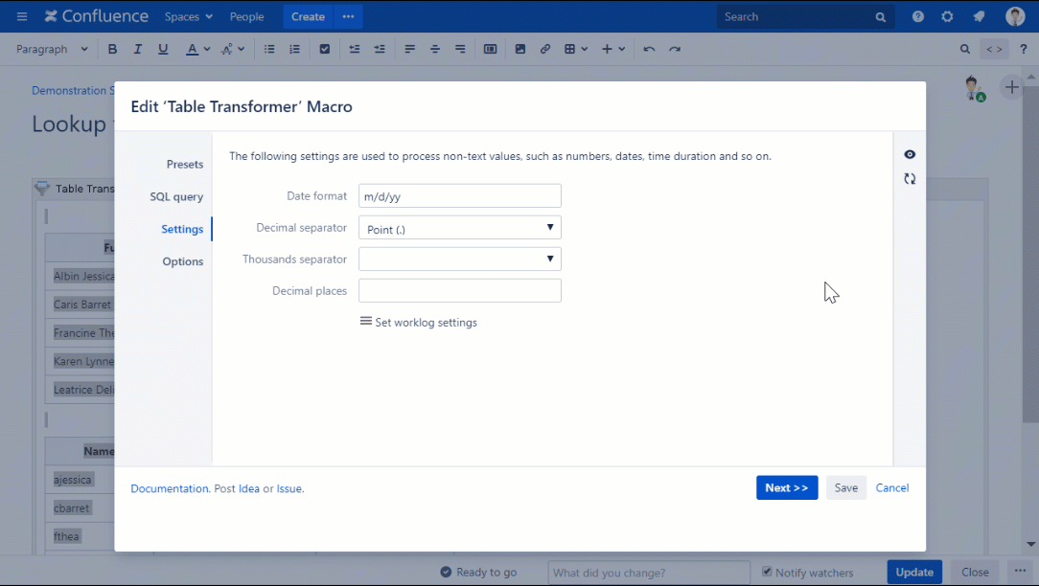Open the Decimal separator dropdown
1039x586 pixels.
pos(459,228)
